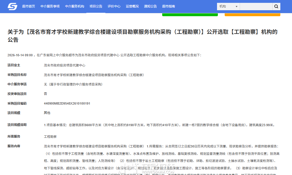Click the orange button below the navbar
292x175 pixels.
(252, 14)
